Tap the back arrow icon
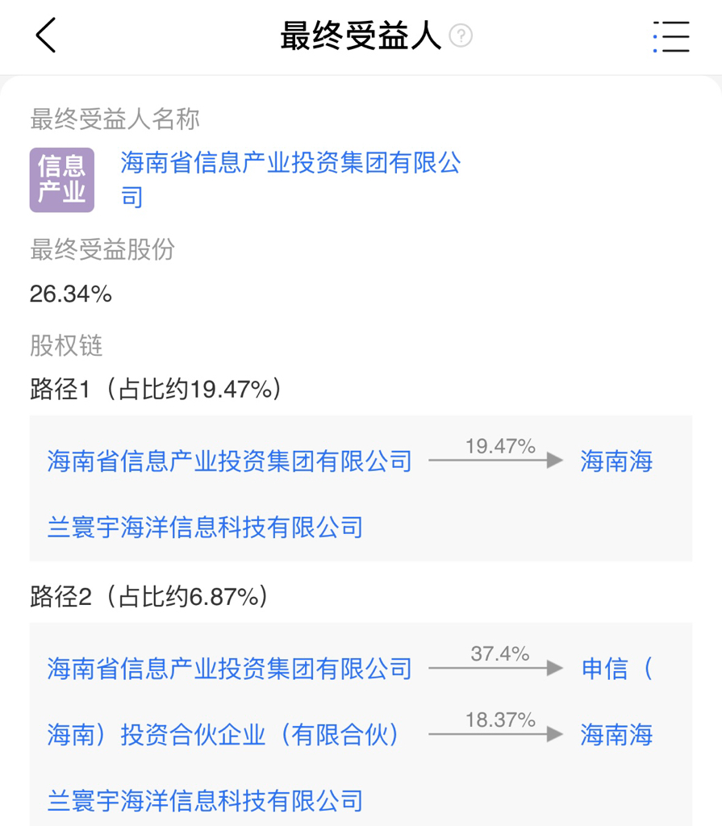This screenshot has height=826, width=722. [46, 36]
